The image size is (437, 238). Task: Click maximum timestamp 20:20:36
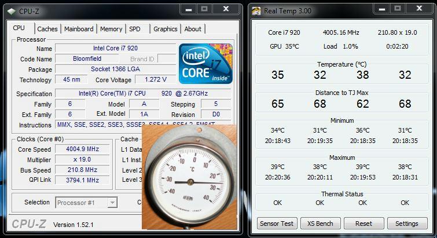coord(278,177)
